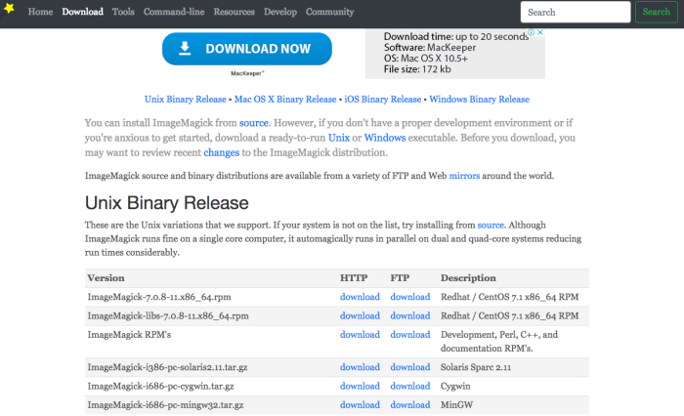This screenshot has height=416, width=684.
Task: Focus the Search input field
Action: point(576,13)
